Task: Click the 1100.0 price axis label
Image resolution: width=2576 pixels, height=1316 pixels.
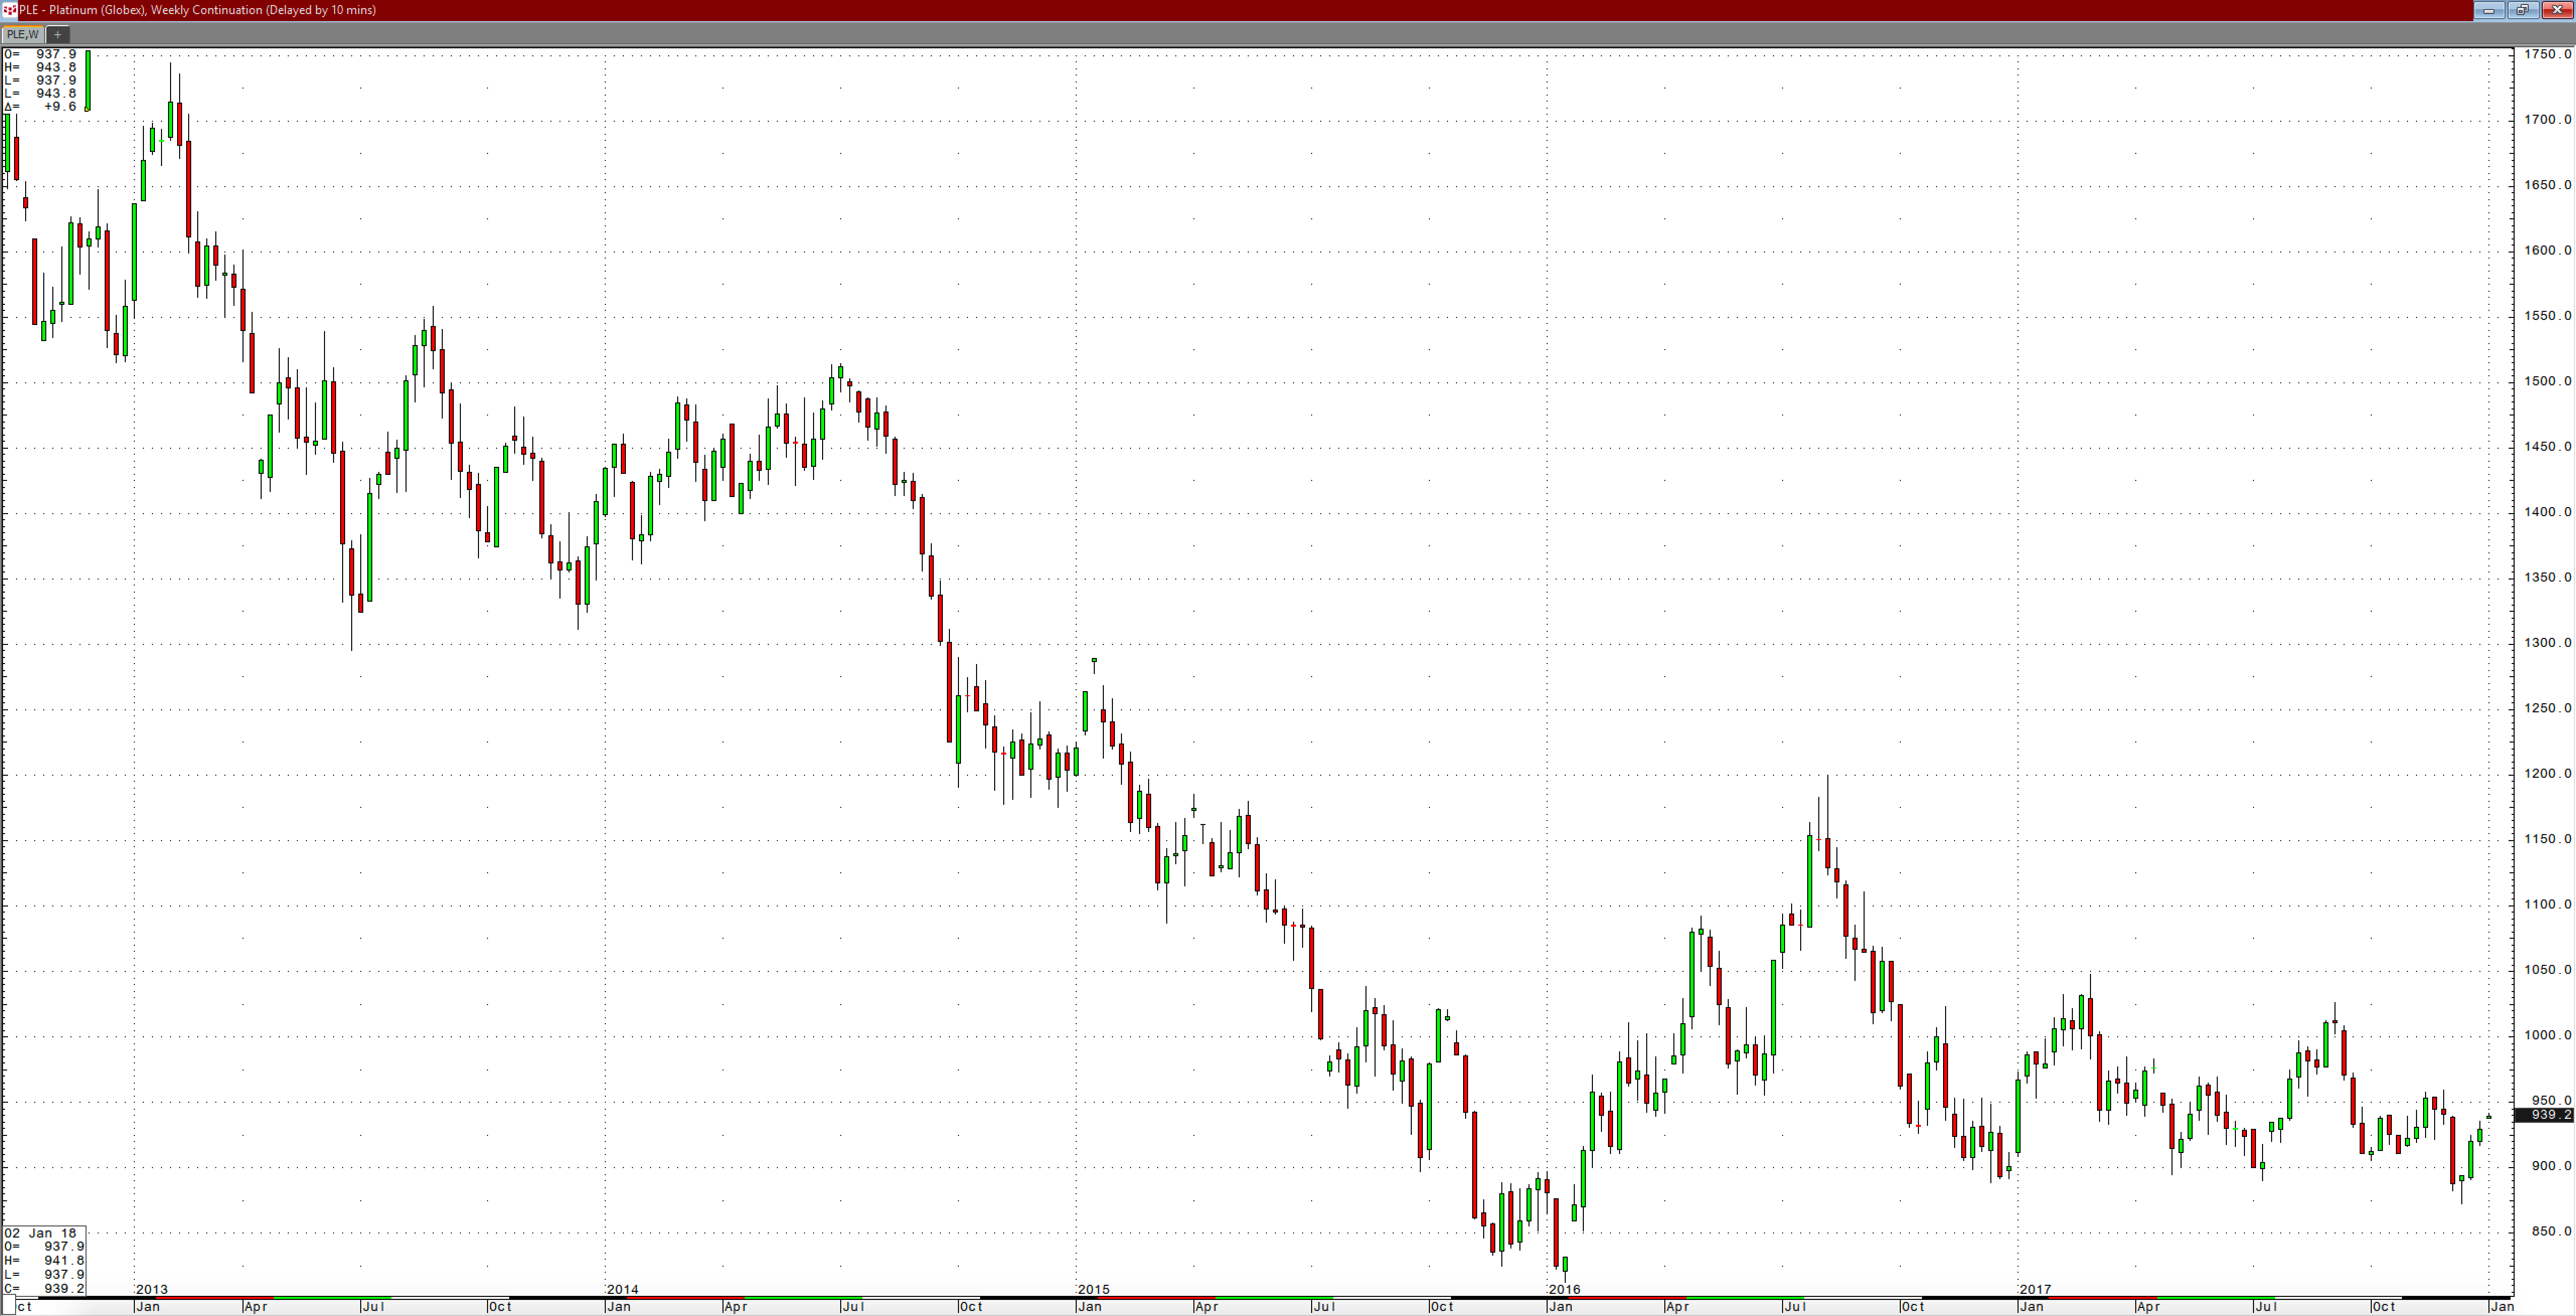Action: (x=2547, y=904)
